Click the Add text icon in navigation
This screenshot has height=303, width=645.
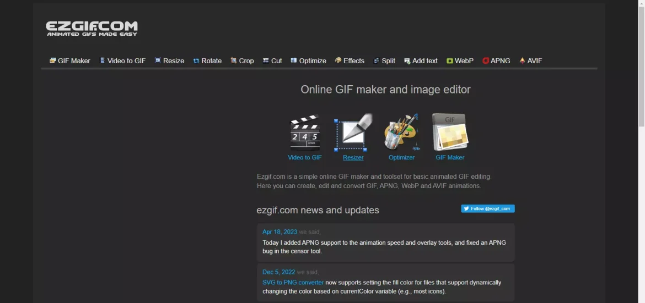click(407, 60)
